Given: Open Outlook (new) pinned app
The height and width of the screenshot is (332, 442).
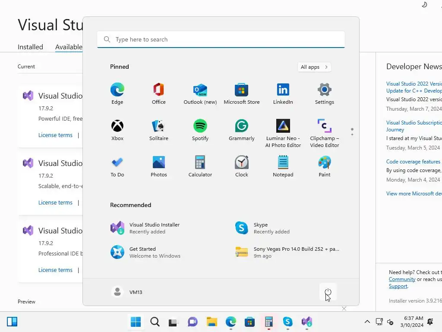Looking at the screenshot, I should click(x=200, y=93).
